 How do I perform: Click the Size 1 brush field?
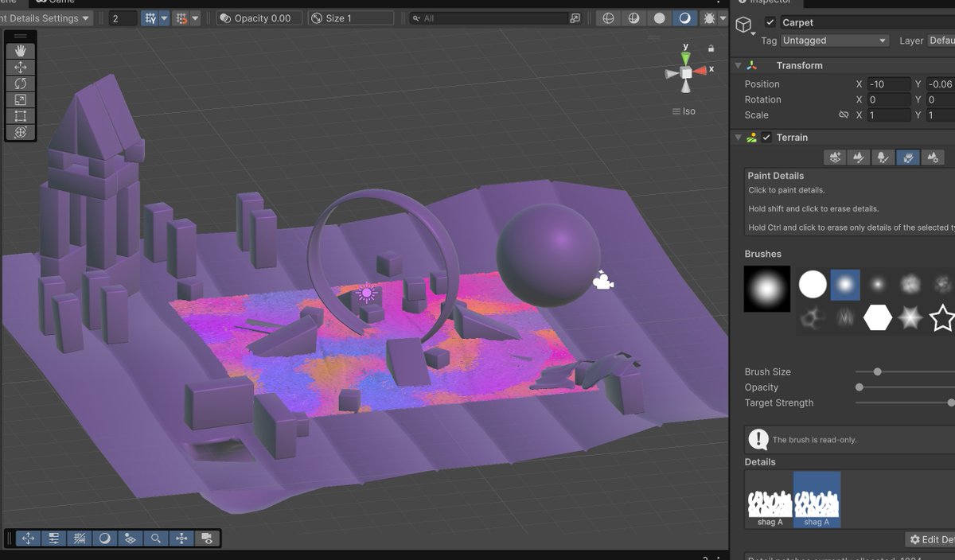(x=353, y=17)
